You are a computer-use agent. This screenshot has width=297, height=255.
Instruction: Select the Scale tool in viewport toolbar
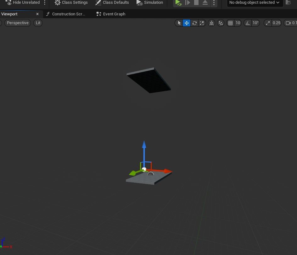[202, 23]
